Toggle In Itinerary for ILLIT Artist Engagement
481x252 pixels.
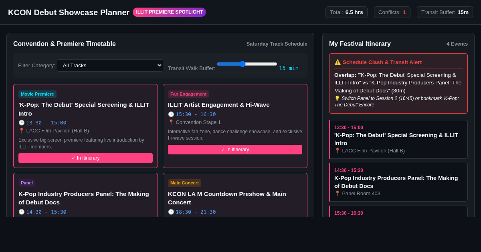point(235,150)
